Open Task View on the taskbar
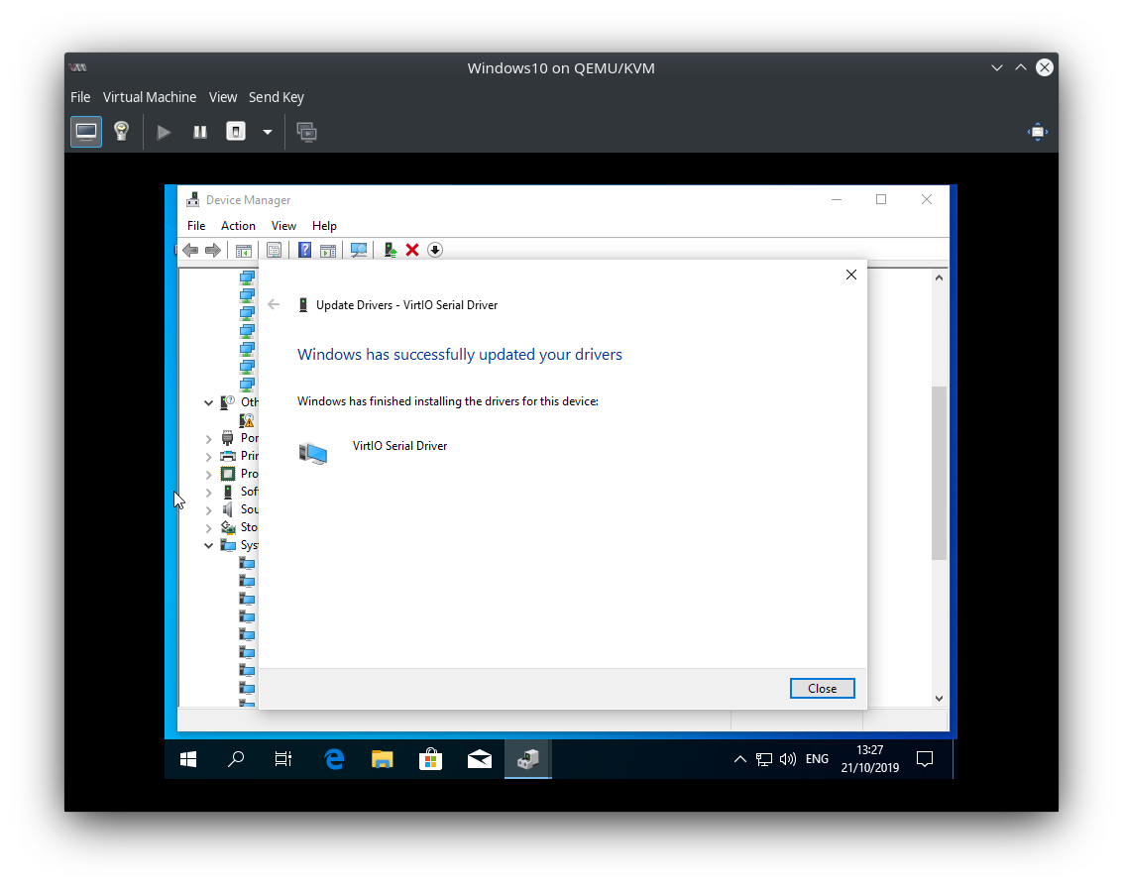The height and width of the screenshot is (888, 1123). point(283,759)
